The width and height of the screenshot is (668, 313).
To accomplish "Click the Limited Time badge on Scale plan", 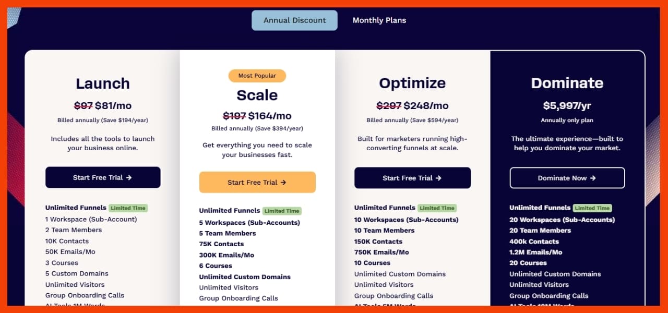I will click(282, 211).
